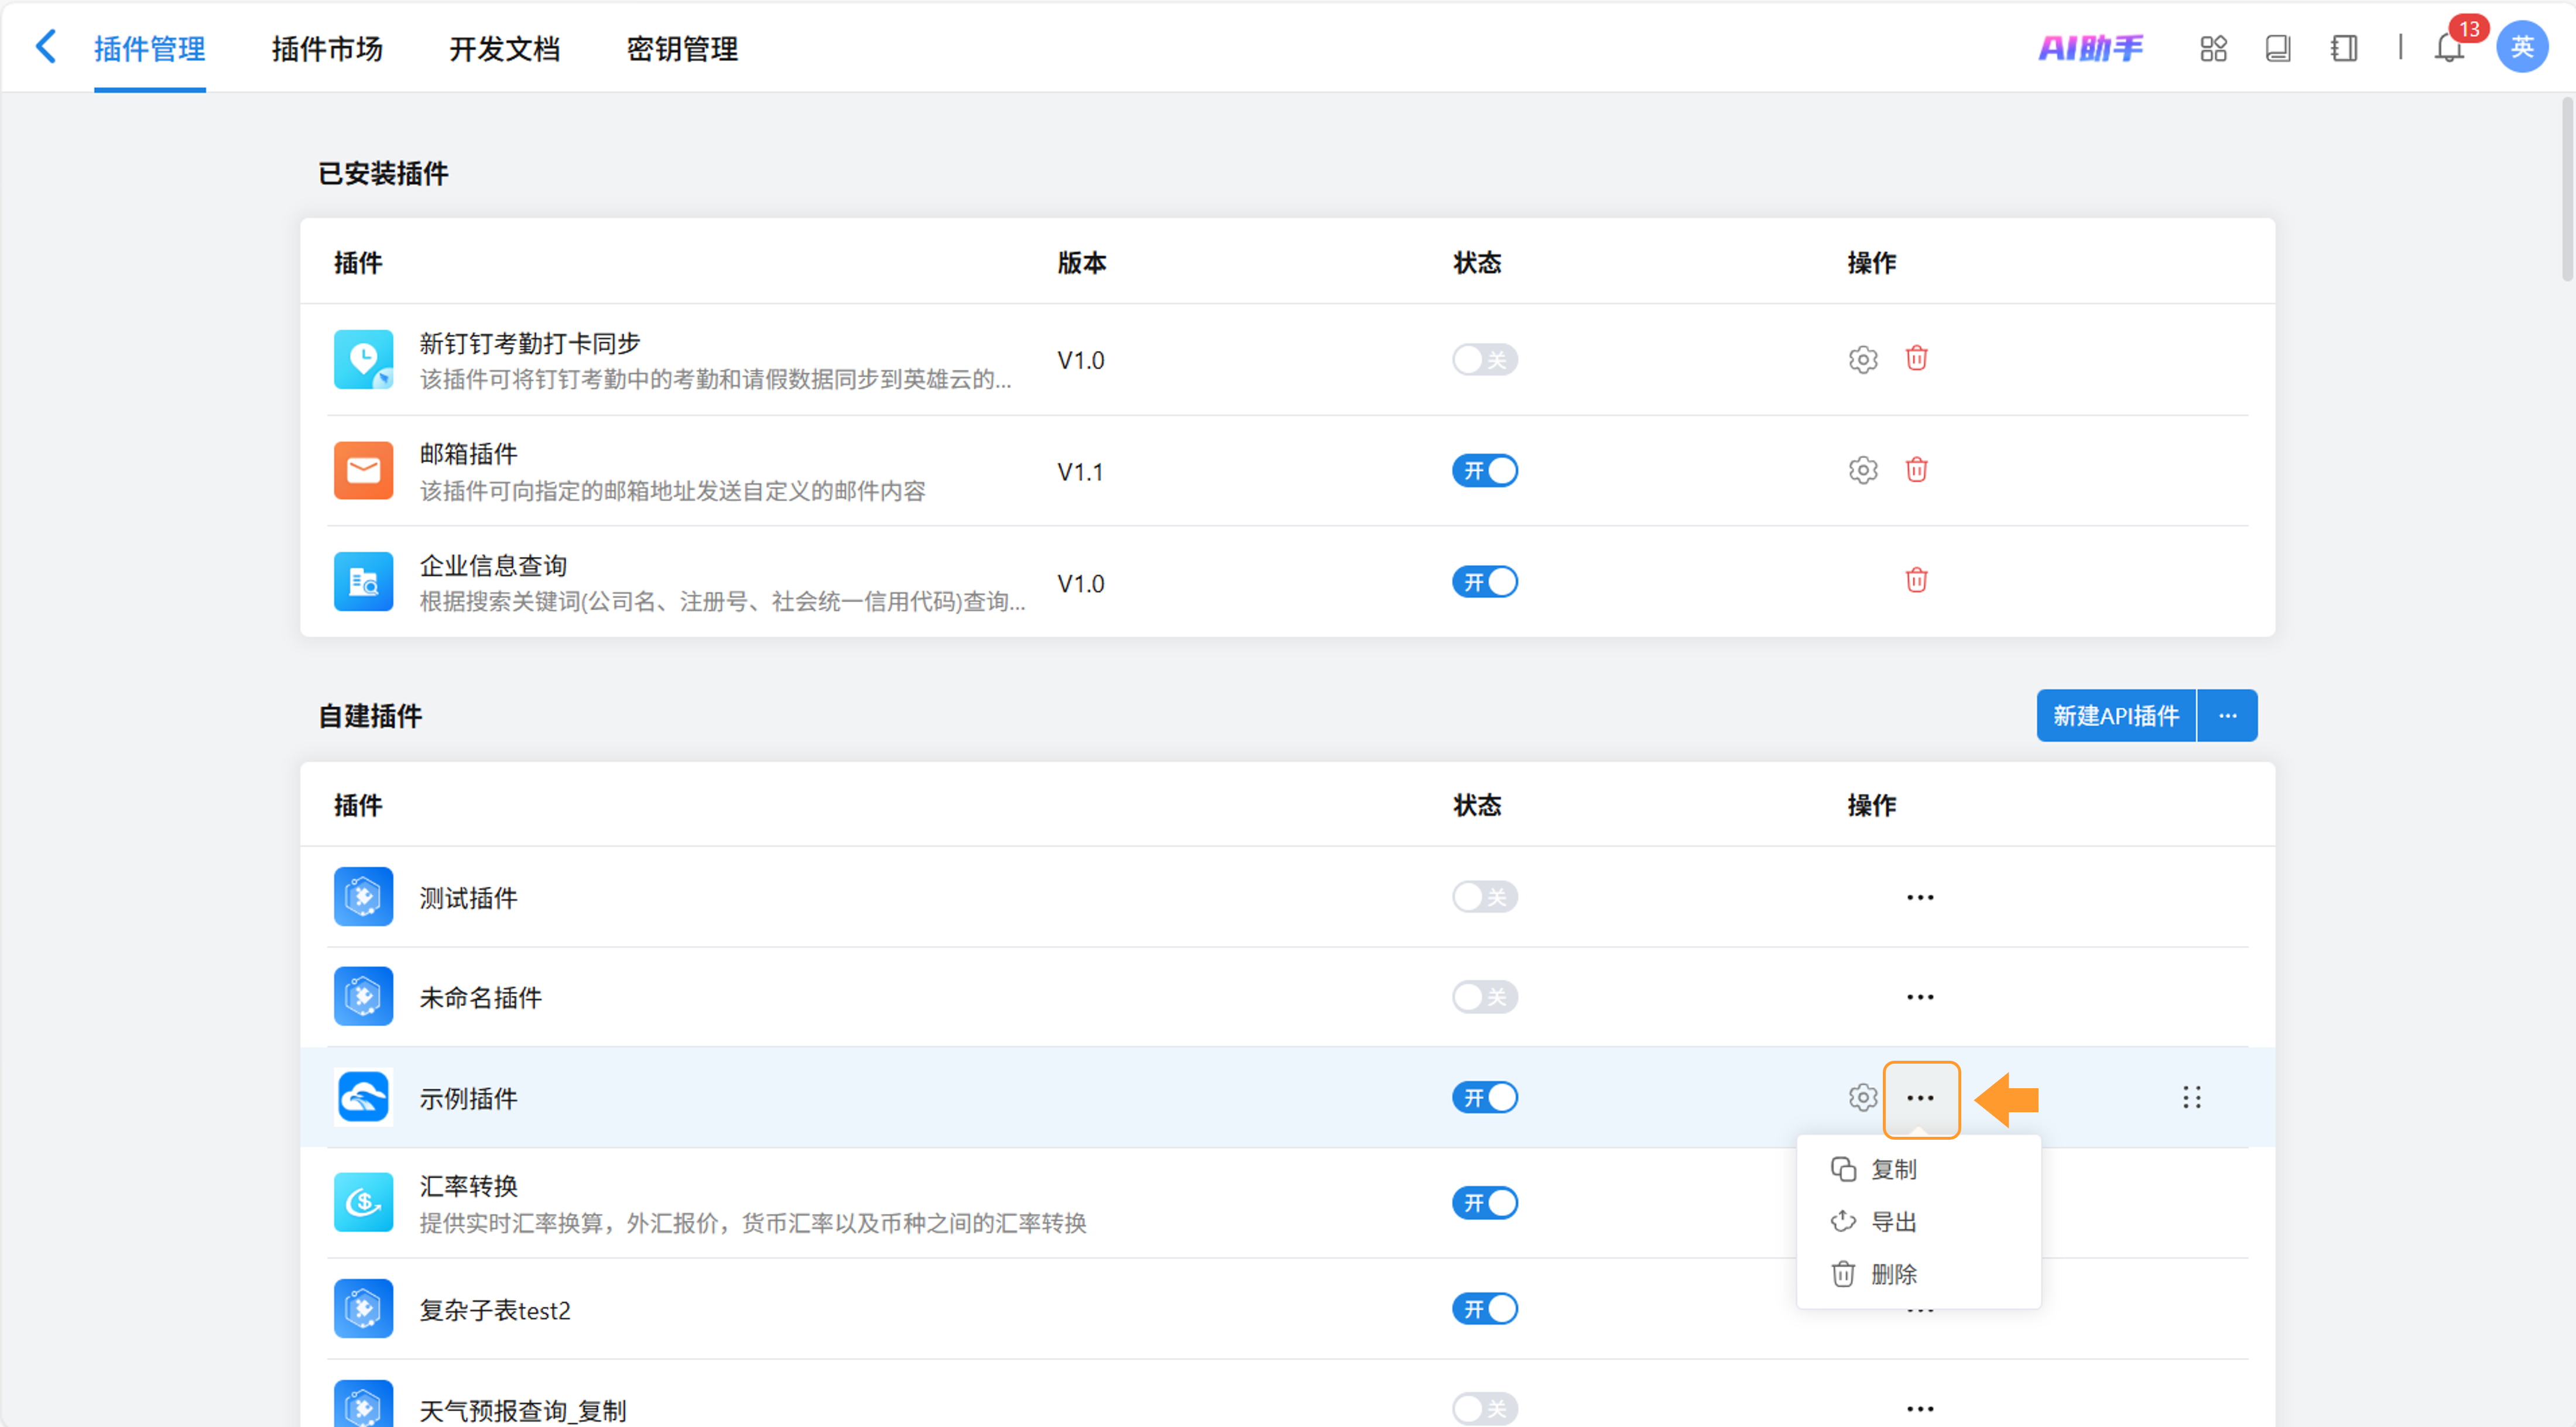Disable the 汇率转换 plugin toggle
This screenshot has height=1427, width=2576.
[1484, 1202]
